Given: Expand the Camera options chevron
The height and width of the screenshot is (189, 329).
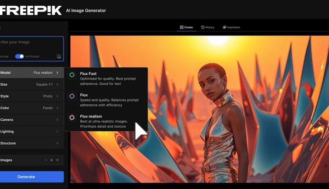Looking at the screenshot, I should (57, 119).
